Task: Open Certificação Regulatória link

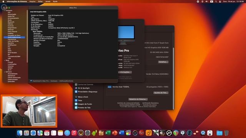Action: (150, 103)
